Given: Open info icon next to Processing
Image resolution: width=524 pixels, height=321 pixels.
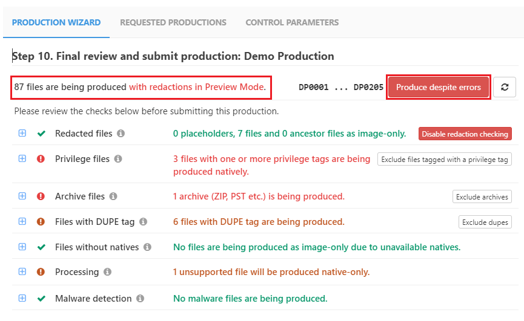Looking at the screenshot, I should click(x=107, y=271).
